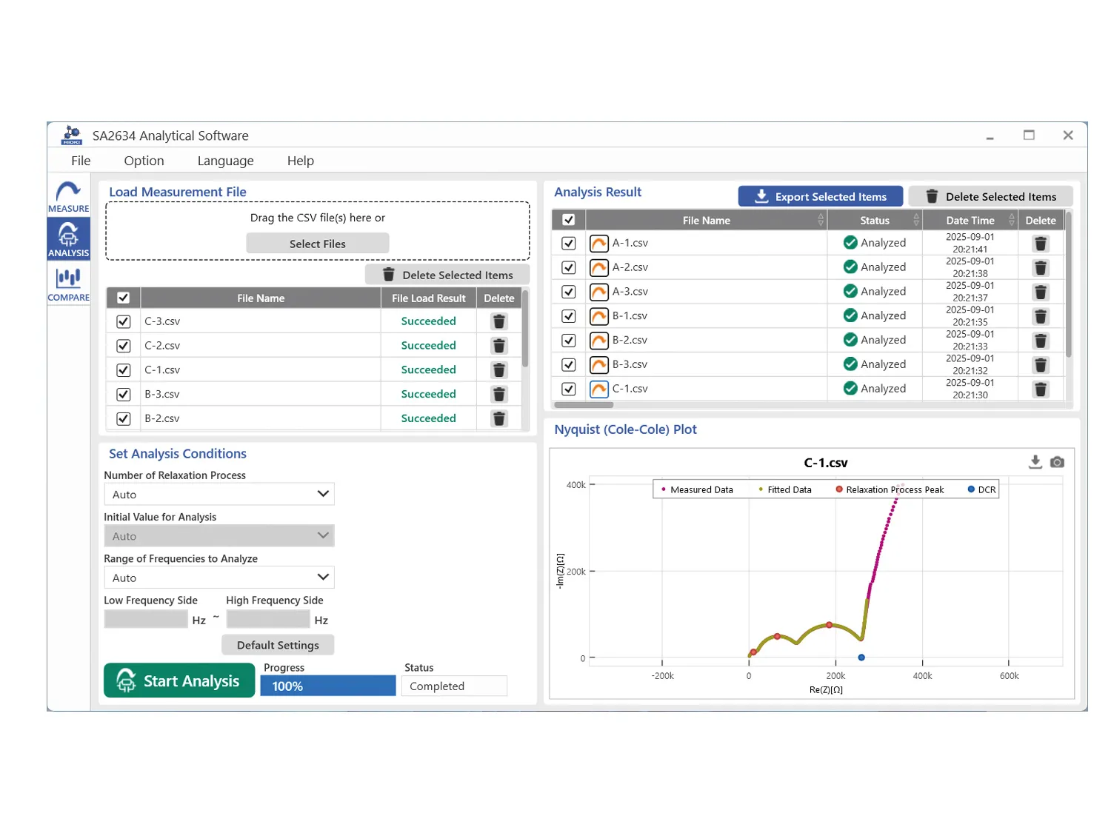This screenshot has height=833, width=1111.
Task: Restore Default Settings
Action: click(x=278, y=645)
